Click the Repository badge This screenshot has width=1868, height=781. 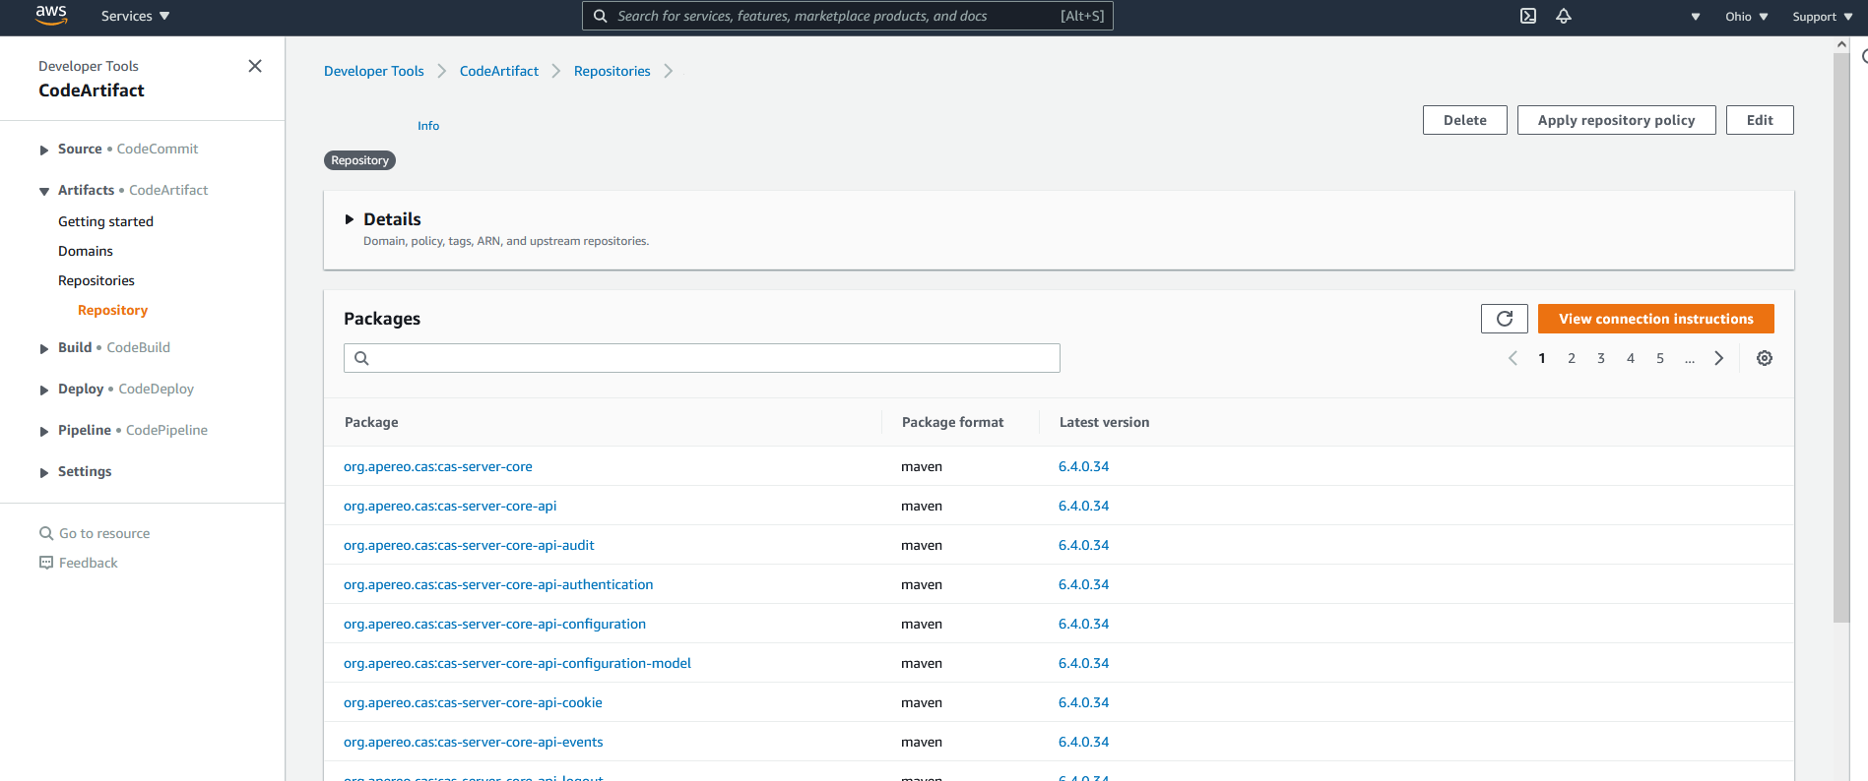pos(359,160)
